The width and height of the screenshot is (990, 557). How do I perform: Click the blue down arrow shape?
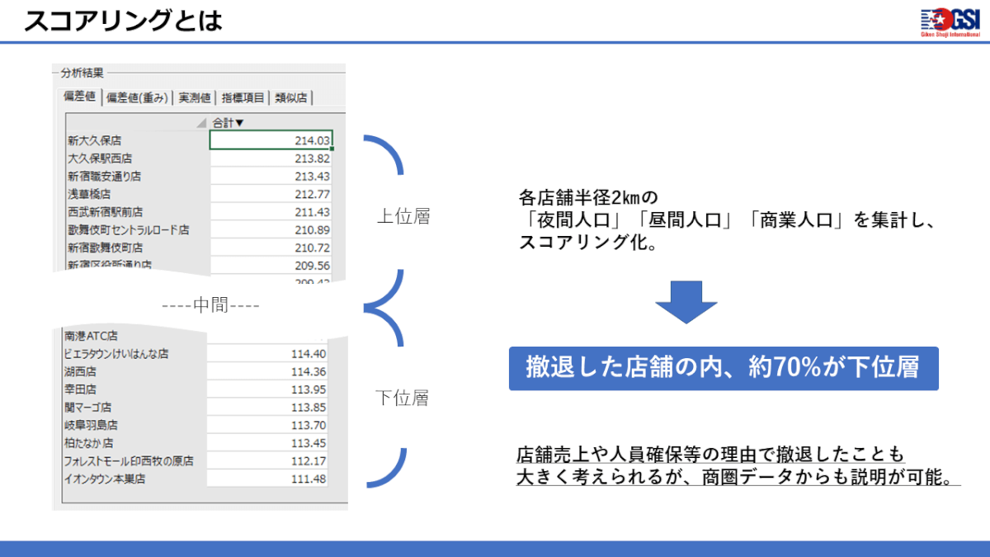686,303
